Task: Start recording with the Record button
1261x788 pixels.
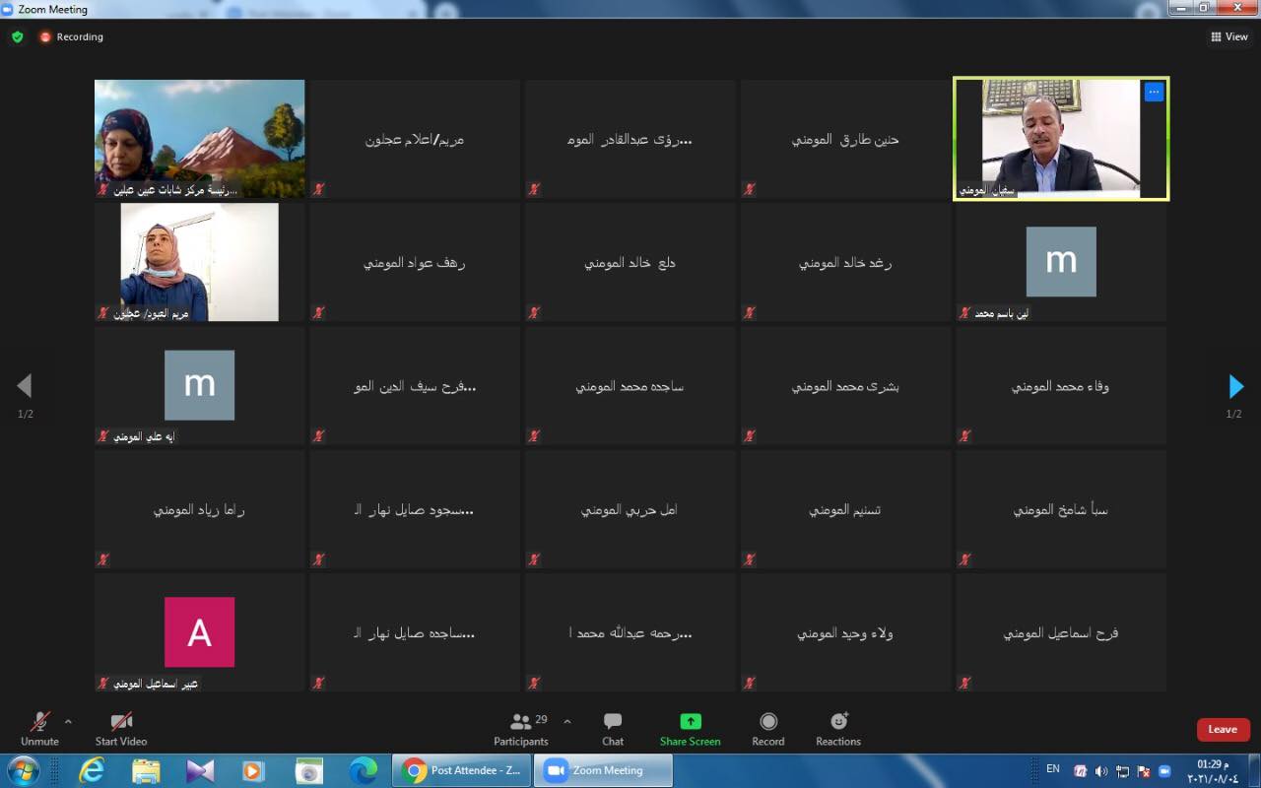Action: point(768,729)
